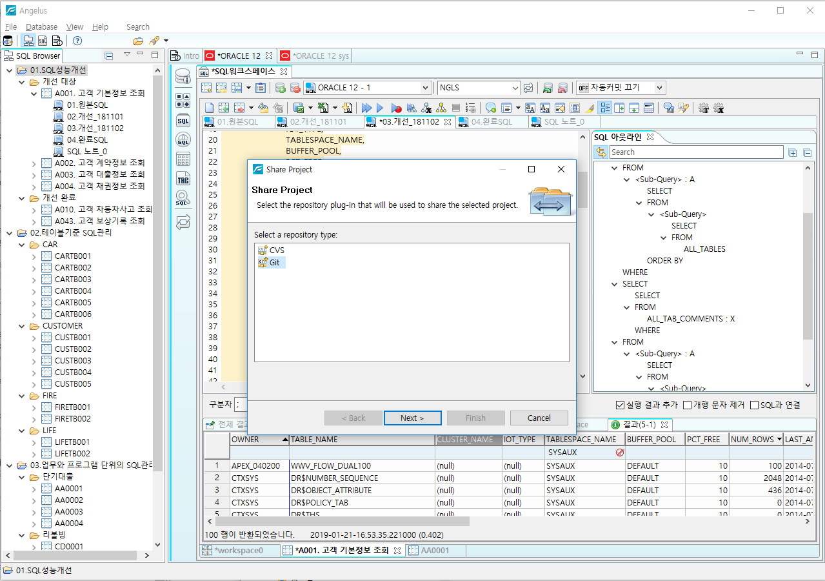Image resolution: width=825 pixels, height=581 pixels.
Task: Click the run all SQL double-arrow icon
Action: pyautogui.click(x=366, y=108)
